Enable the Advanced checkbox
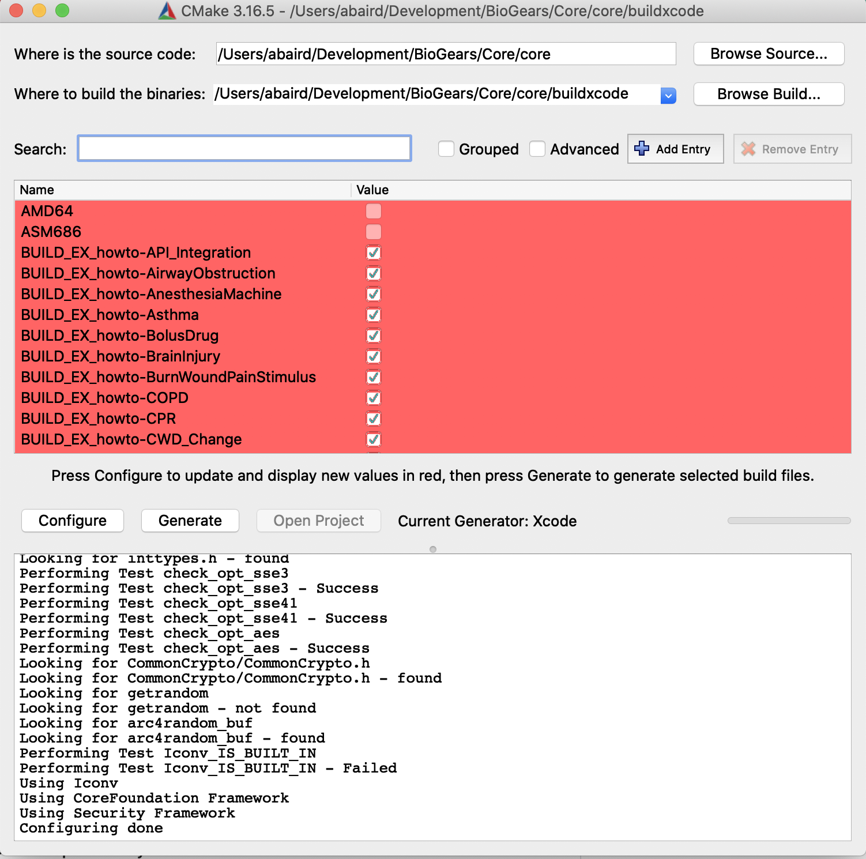866x859 pixels. pos(537,149)
